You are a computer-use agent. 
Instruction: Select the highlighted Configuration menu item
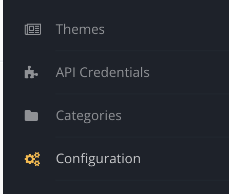pos(116,159)
